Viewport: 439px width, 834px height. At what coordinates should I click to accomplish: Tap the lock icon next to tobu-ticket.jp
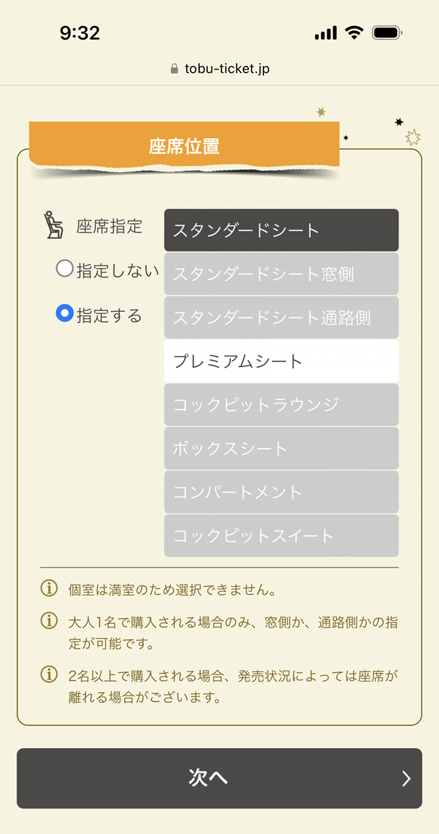[x=174, y=69]
